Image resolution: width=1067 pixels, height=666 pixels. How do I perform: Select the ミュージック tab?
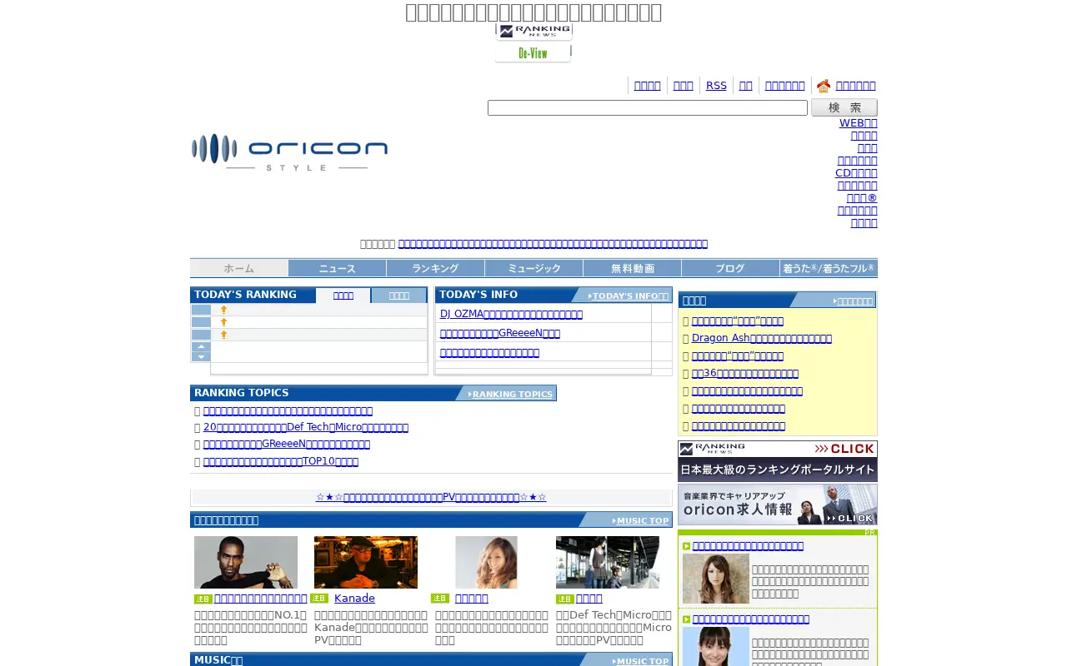point(534,268)
